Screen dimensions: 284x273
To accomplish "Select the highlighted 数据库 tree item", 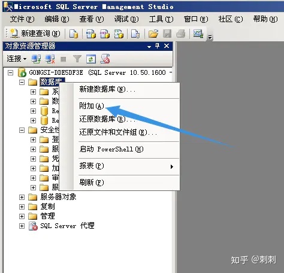I will 52,82.
